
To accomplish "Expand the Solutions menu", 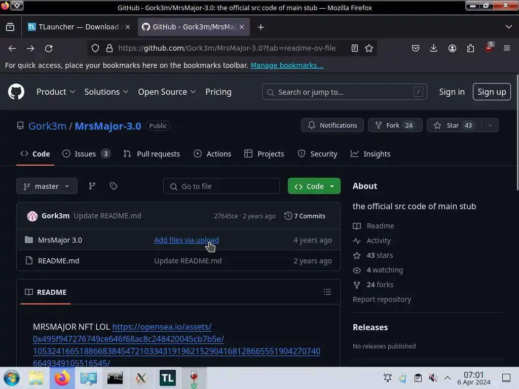I will click(x=106, y=92).
